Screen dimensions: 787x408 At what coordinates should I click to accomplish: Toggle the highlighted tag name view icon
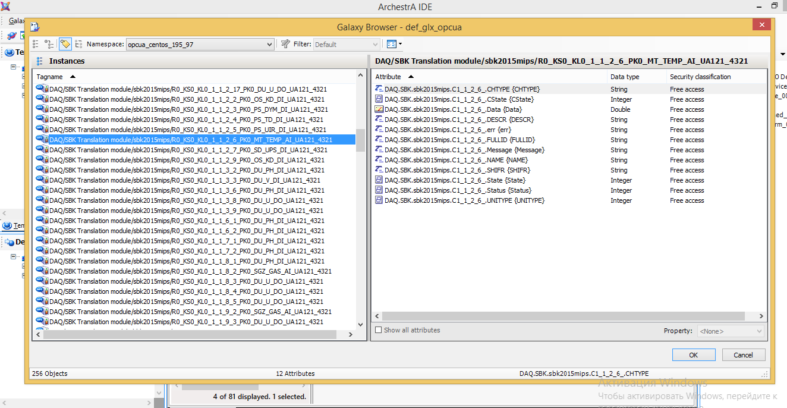tap(65, 44)
